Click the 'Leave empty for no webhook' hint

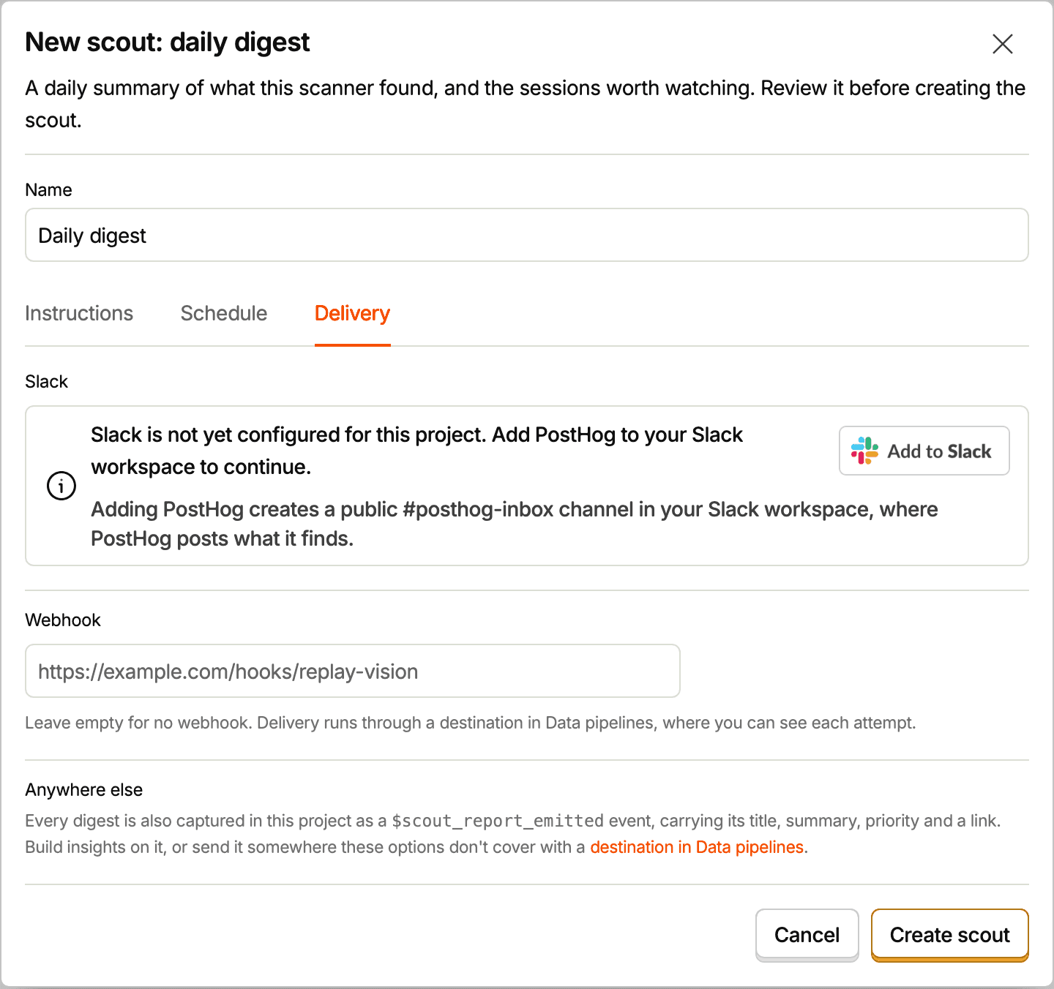pyautogui.click(x=471, y=723)
